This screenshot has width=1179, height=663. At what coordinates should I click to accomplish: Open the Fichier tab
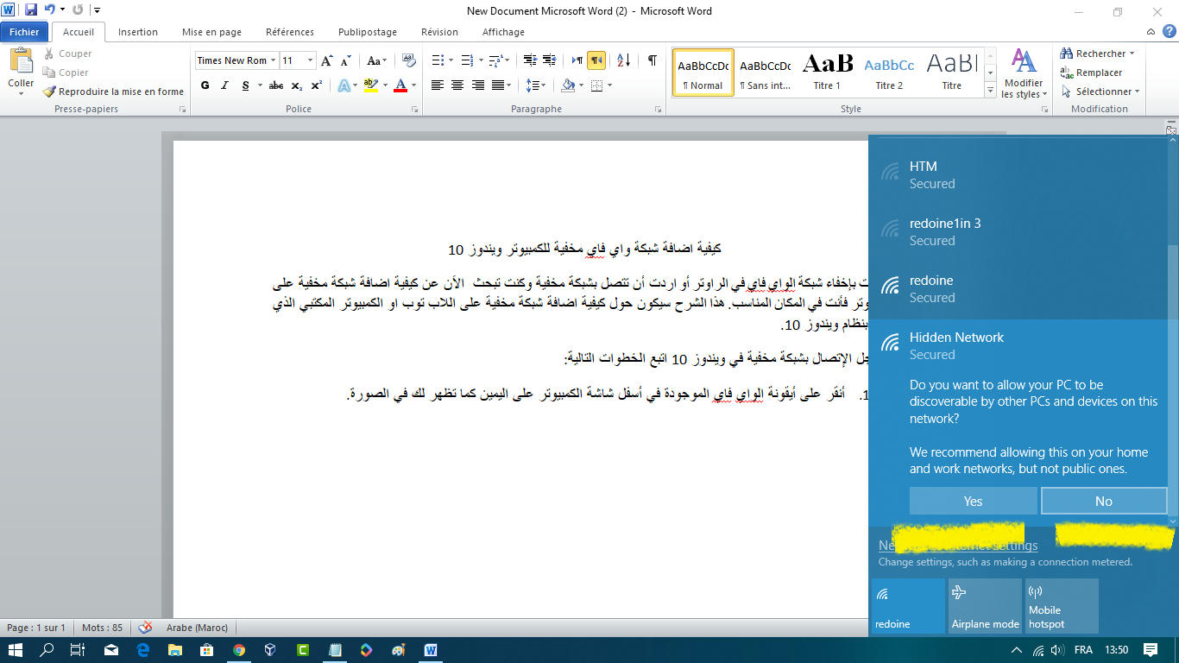pos(24,32)
